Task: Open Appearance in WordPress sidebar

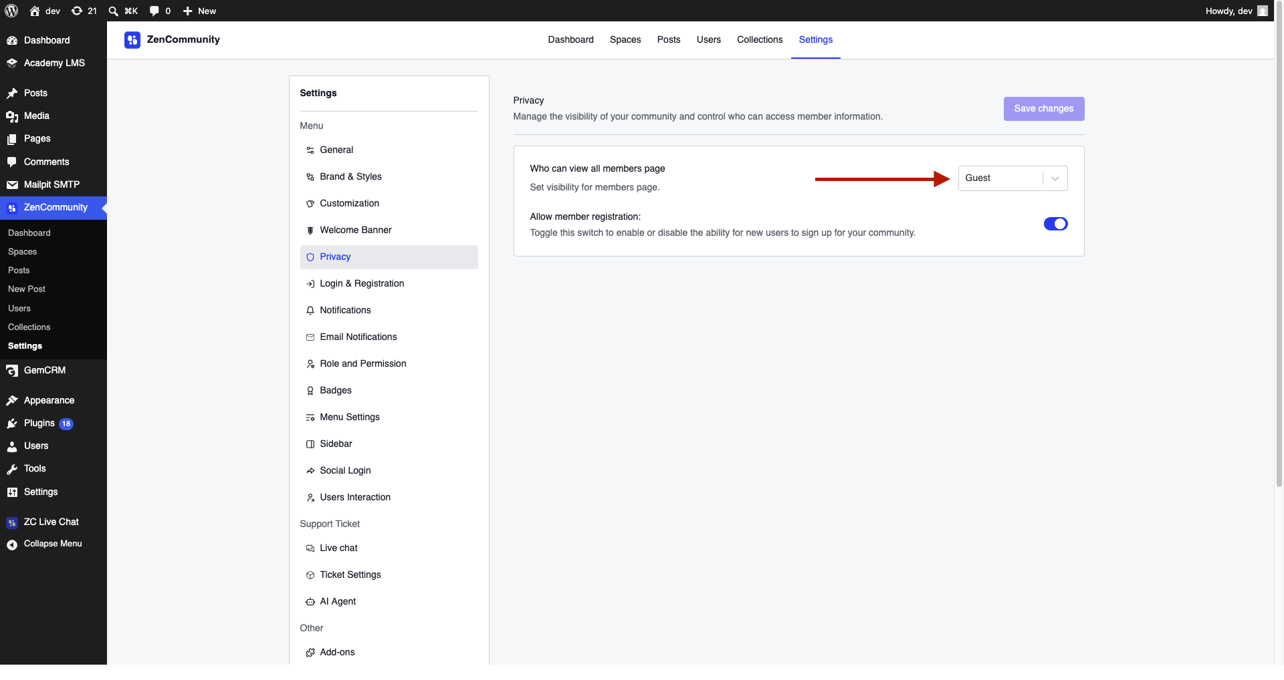Action: click(53, 400)
